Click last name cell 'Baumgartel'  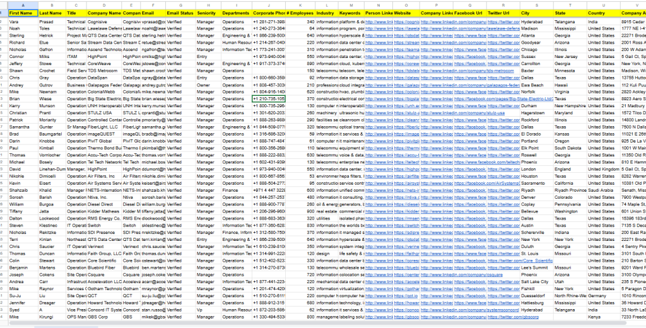(x=52, y=134)
